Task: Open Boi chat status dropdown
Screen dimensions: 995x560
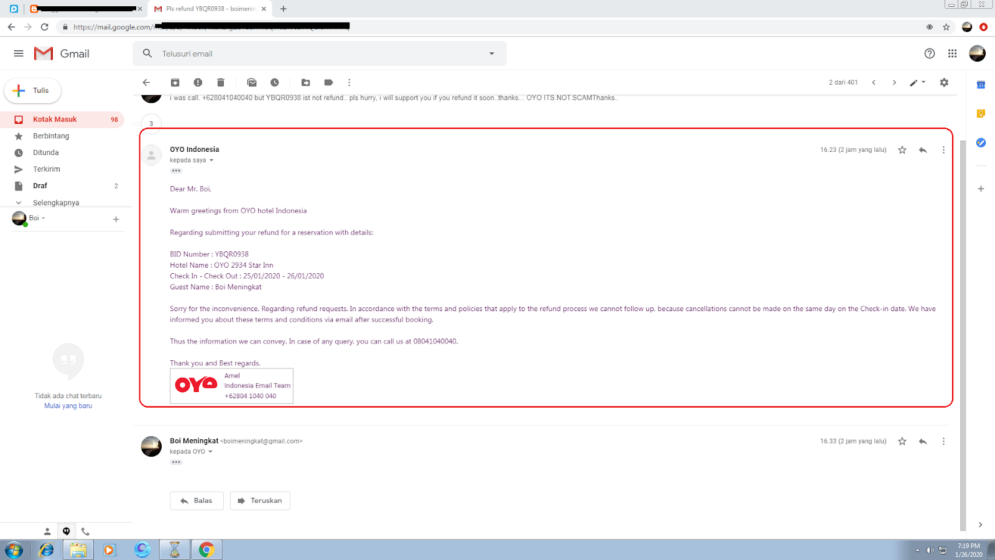Action: pos(38,218)
